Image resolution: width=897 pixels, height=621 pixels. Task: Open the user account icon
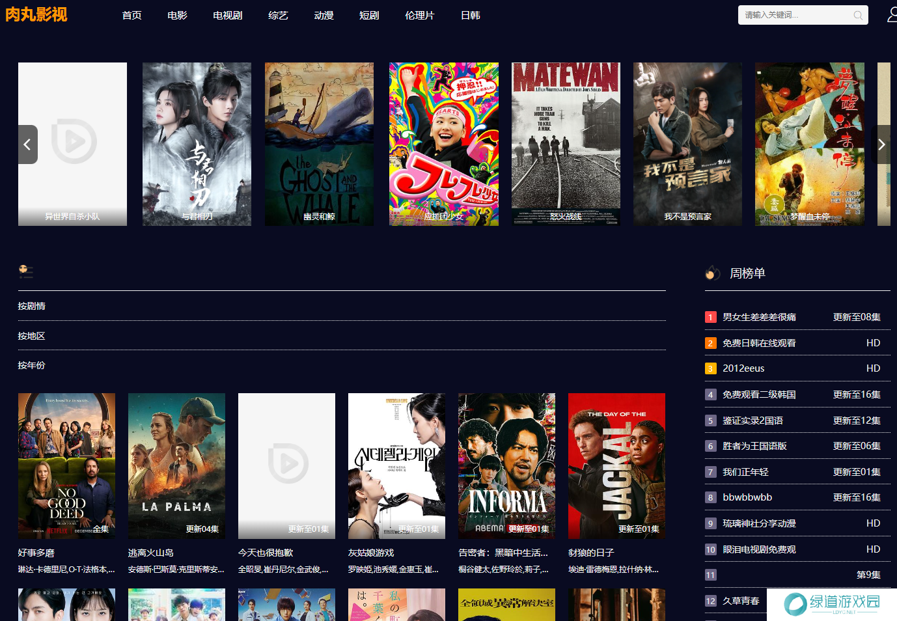point(892,15)
